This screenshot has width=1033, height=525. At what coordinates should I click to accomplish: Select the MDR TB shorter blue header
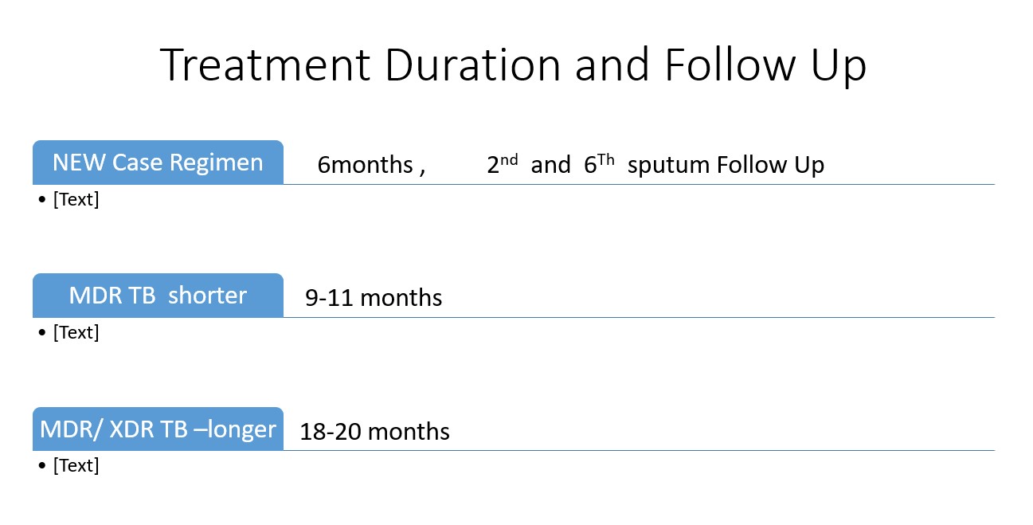(158, 296)
